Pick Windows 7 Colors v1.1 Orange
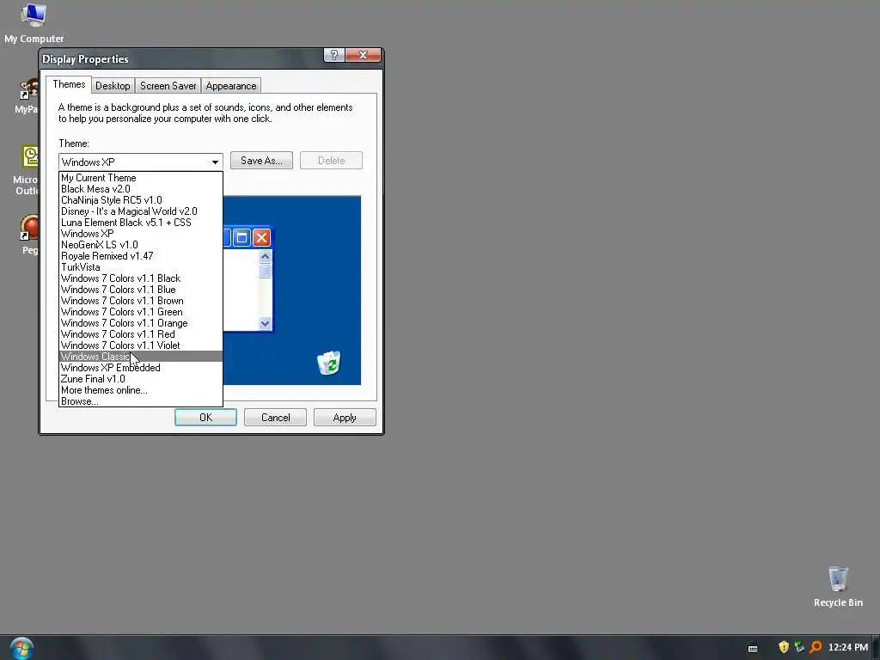Image resolution: width=880 pixels, height=660 pixels. tap(141, 323)
